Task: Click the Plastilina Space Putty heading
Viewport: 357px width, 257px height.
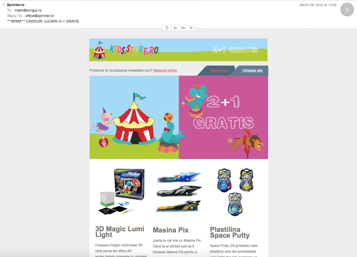Action: point(230,232)
